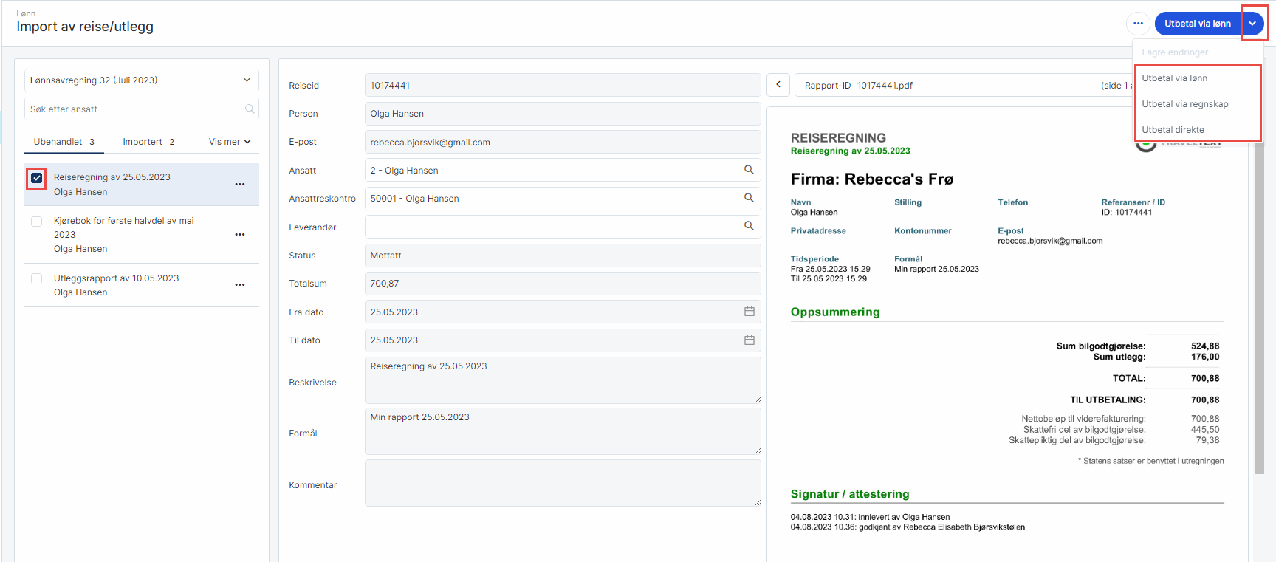
Task: Check the Utleggsrapport av 10.05.2023 checkbox
Action: coord(36,279)
